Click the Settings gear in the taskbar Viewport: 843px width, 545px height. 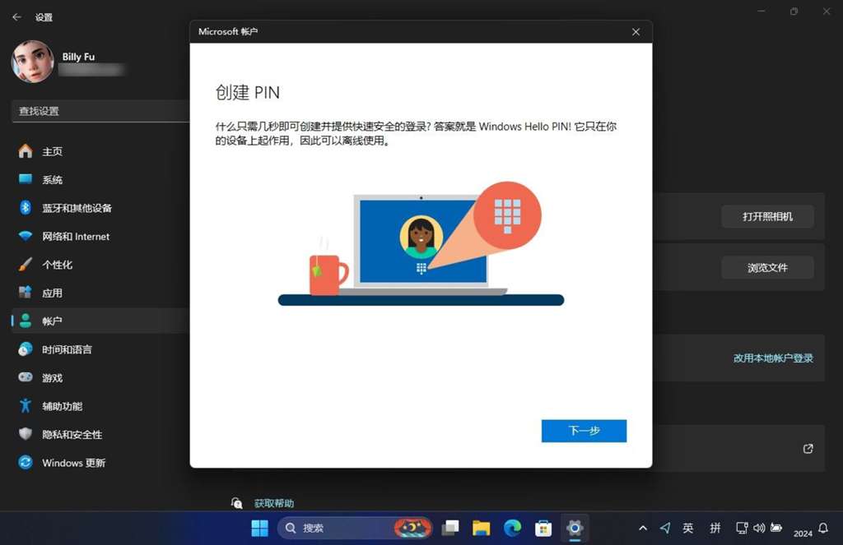point(575,529)
